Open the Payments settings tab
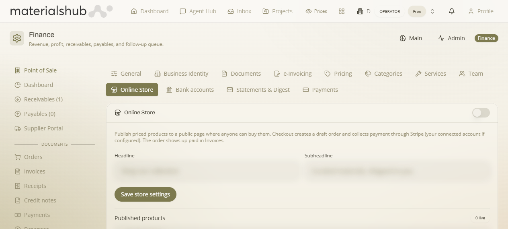 click(320, 90)
